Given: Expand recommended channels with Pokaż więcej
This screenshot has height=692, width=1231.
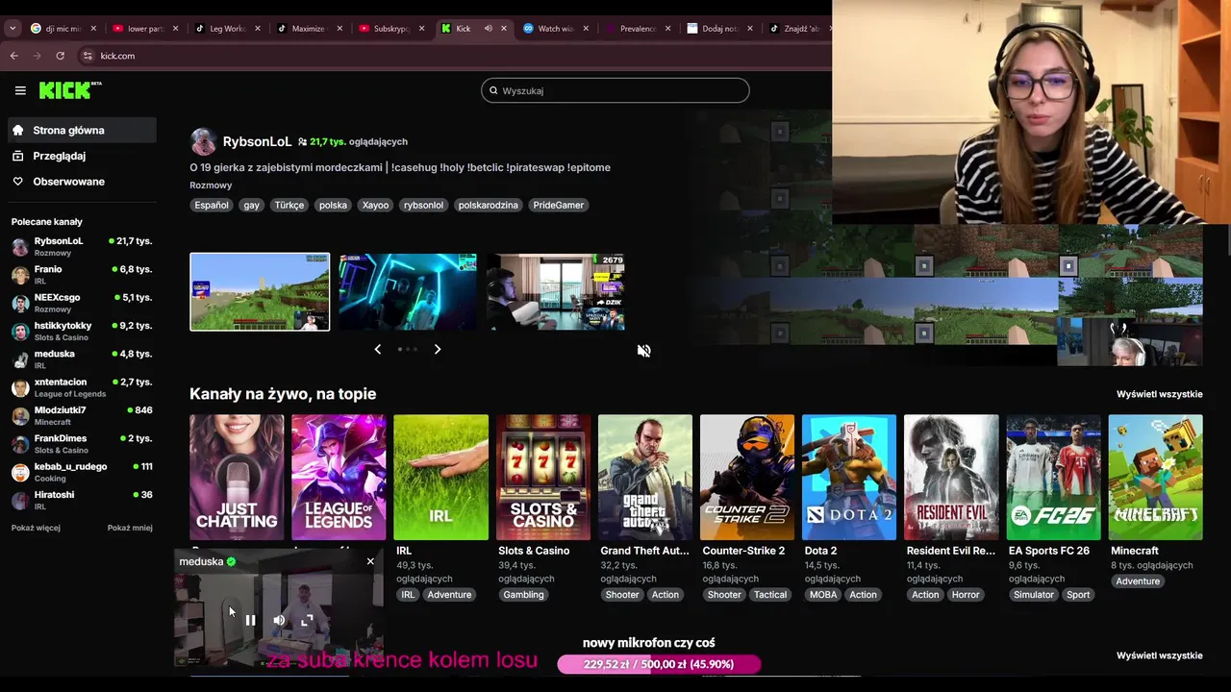Looking at the screenshot, I should coord(36,528).
